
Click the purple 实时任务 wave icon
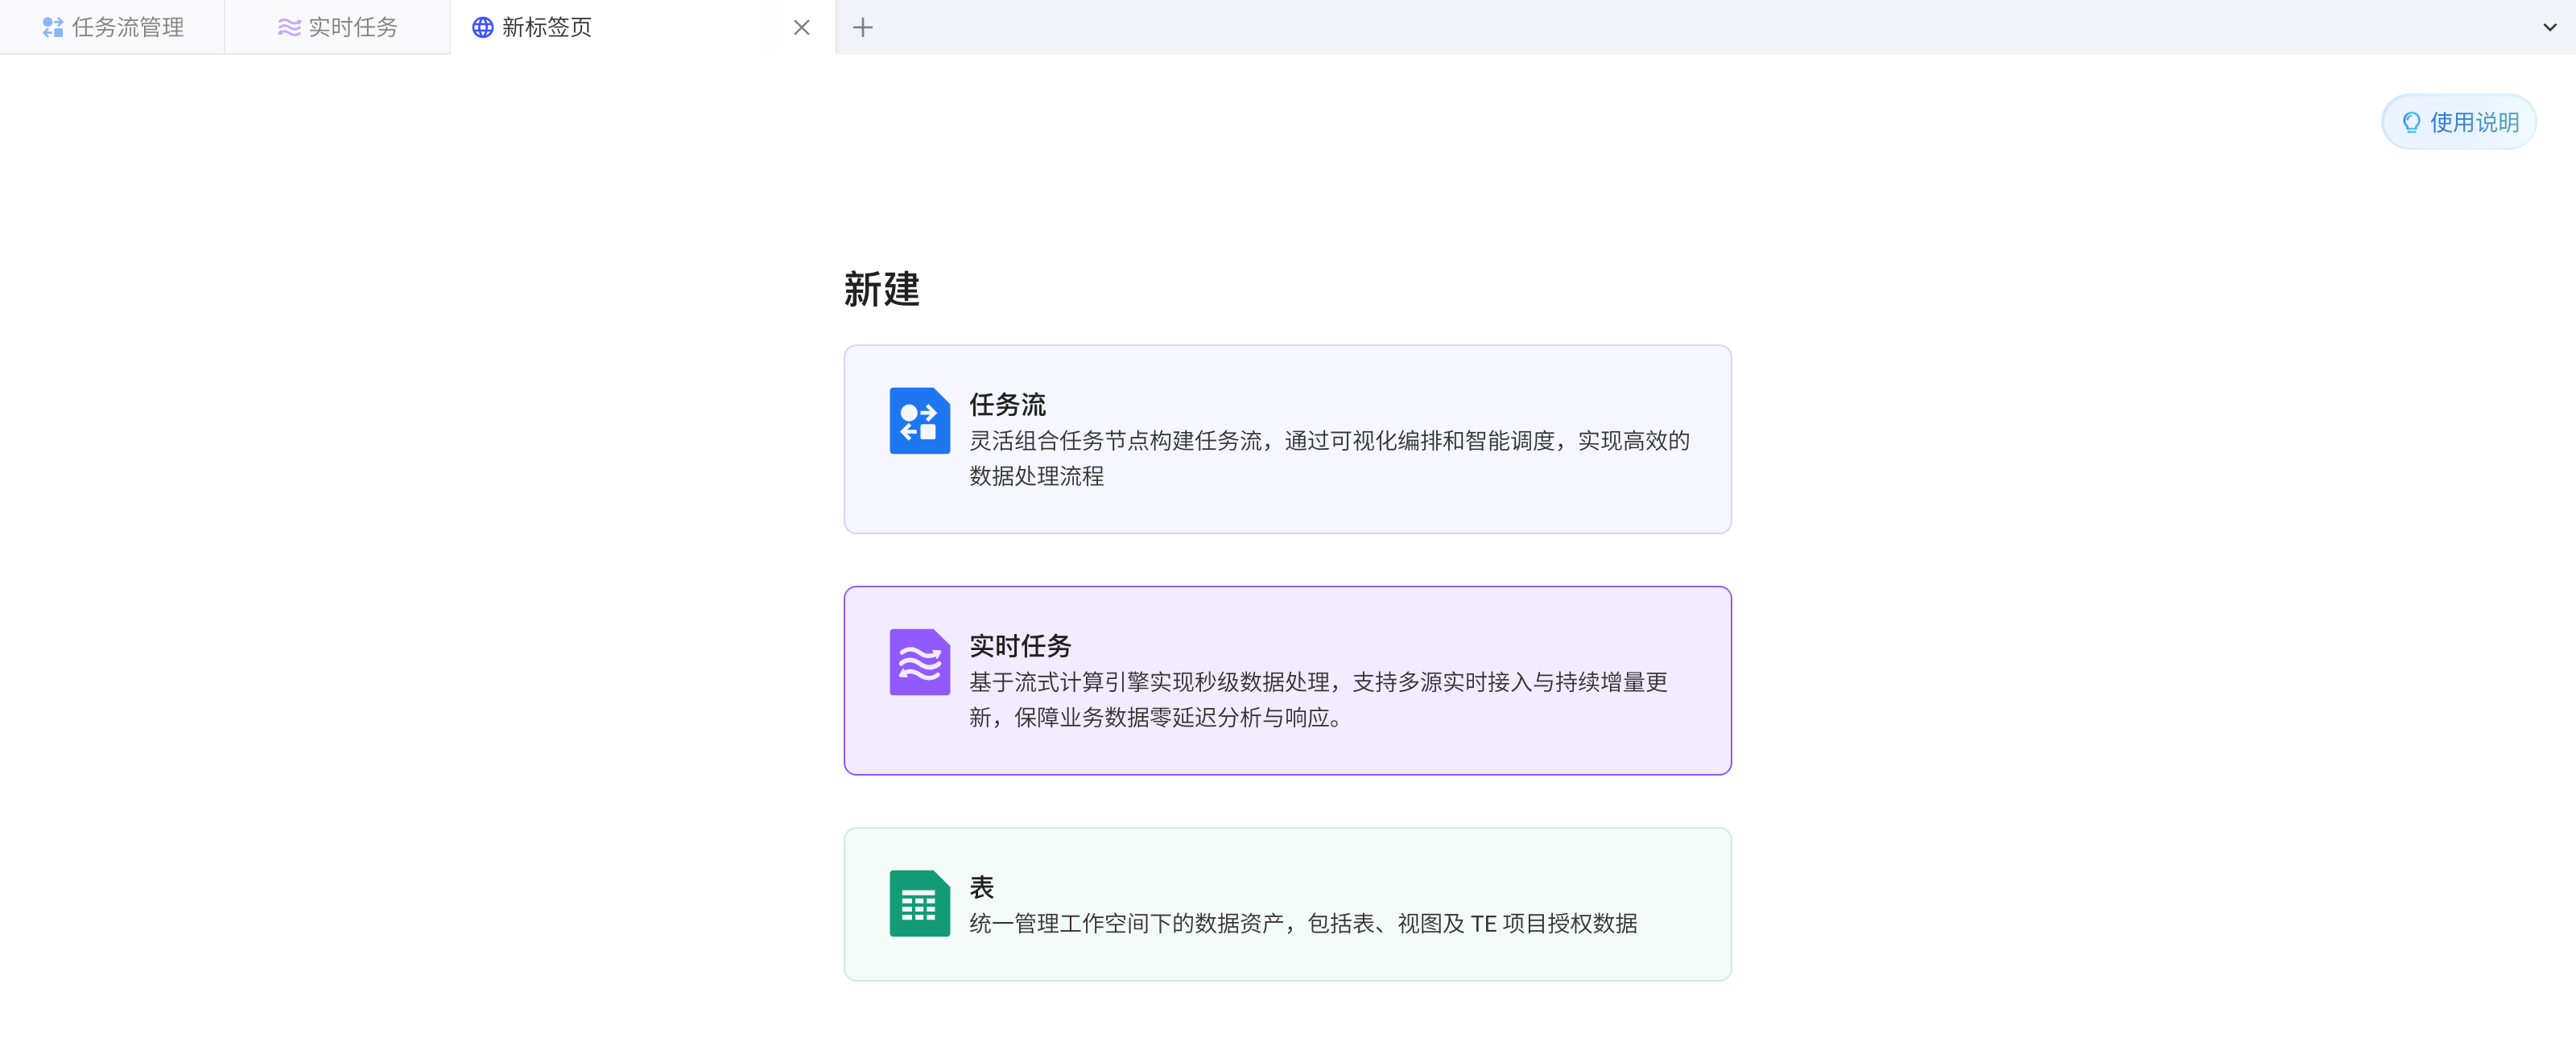pos(919,661)
